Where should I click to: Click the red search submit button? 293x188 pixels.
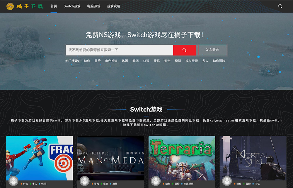184,50
